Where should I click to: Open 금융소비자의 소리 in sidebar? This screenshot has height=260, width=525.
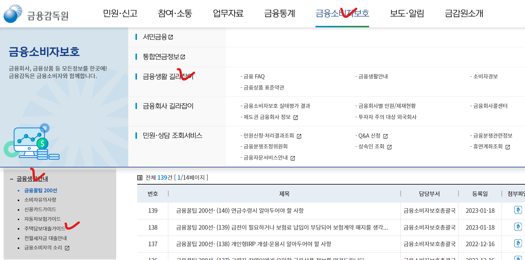(x=43, y=248)
